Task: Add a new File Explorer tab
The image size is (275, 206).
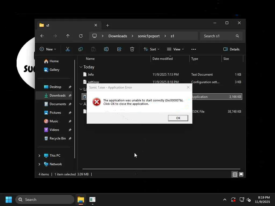Action: 108,25
